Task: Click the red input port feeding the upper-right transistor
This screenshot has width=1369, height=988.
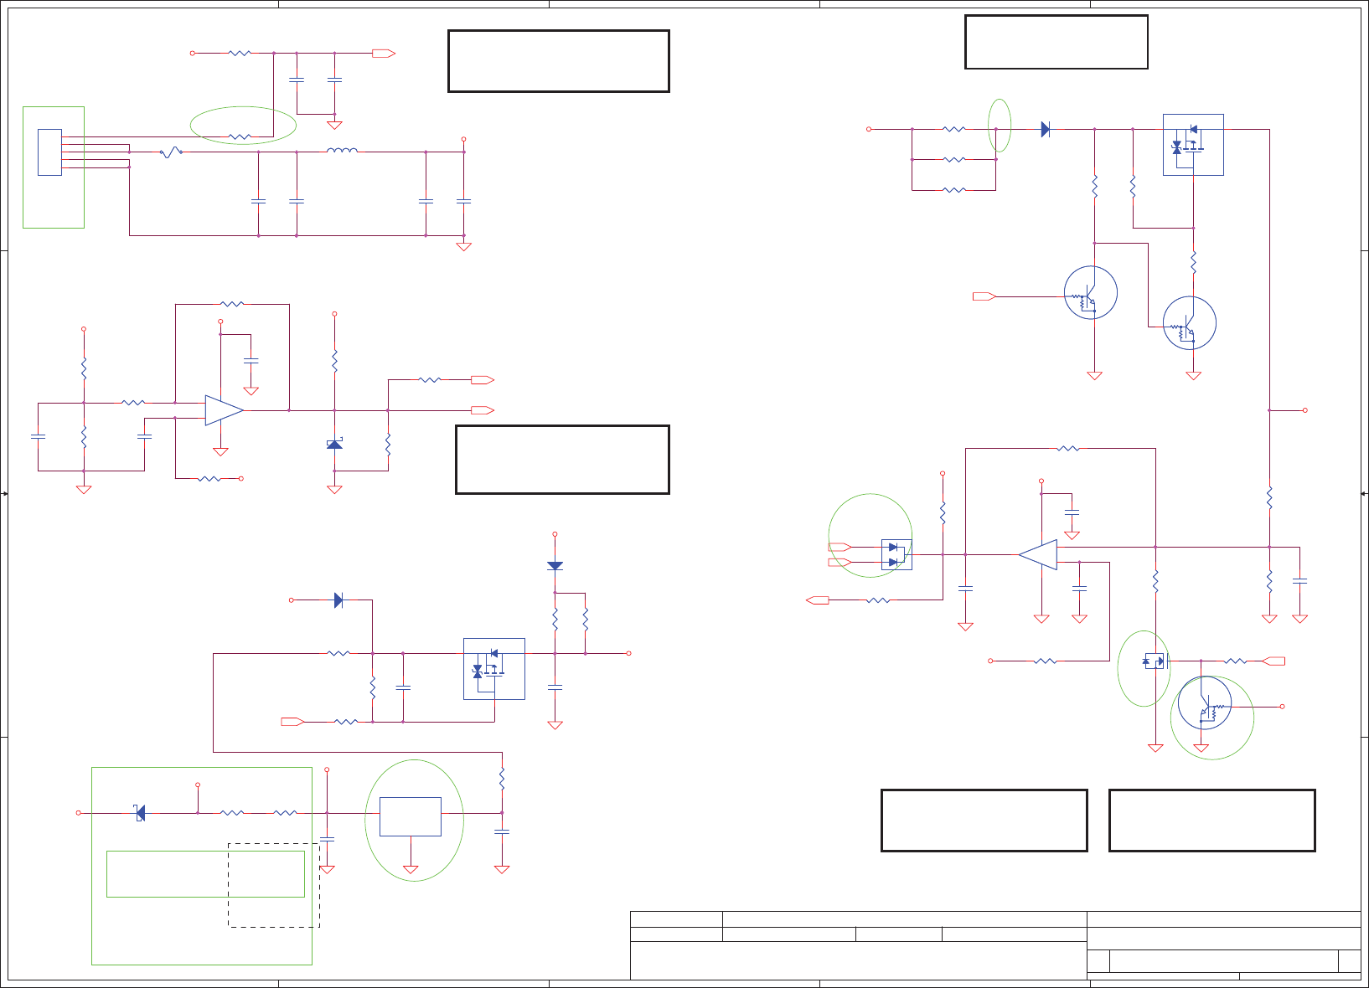Action: coord(984,296)
